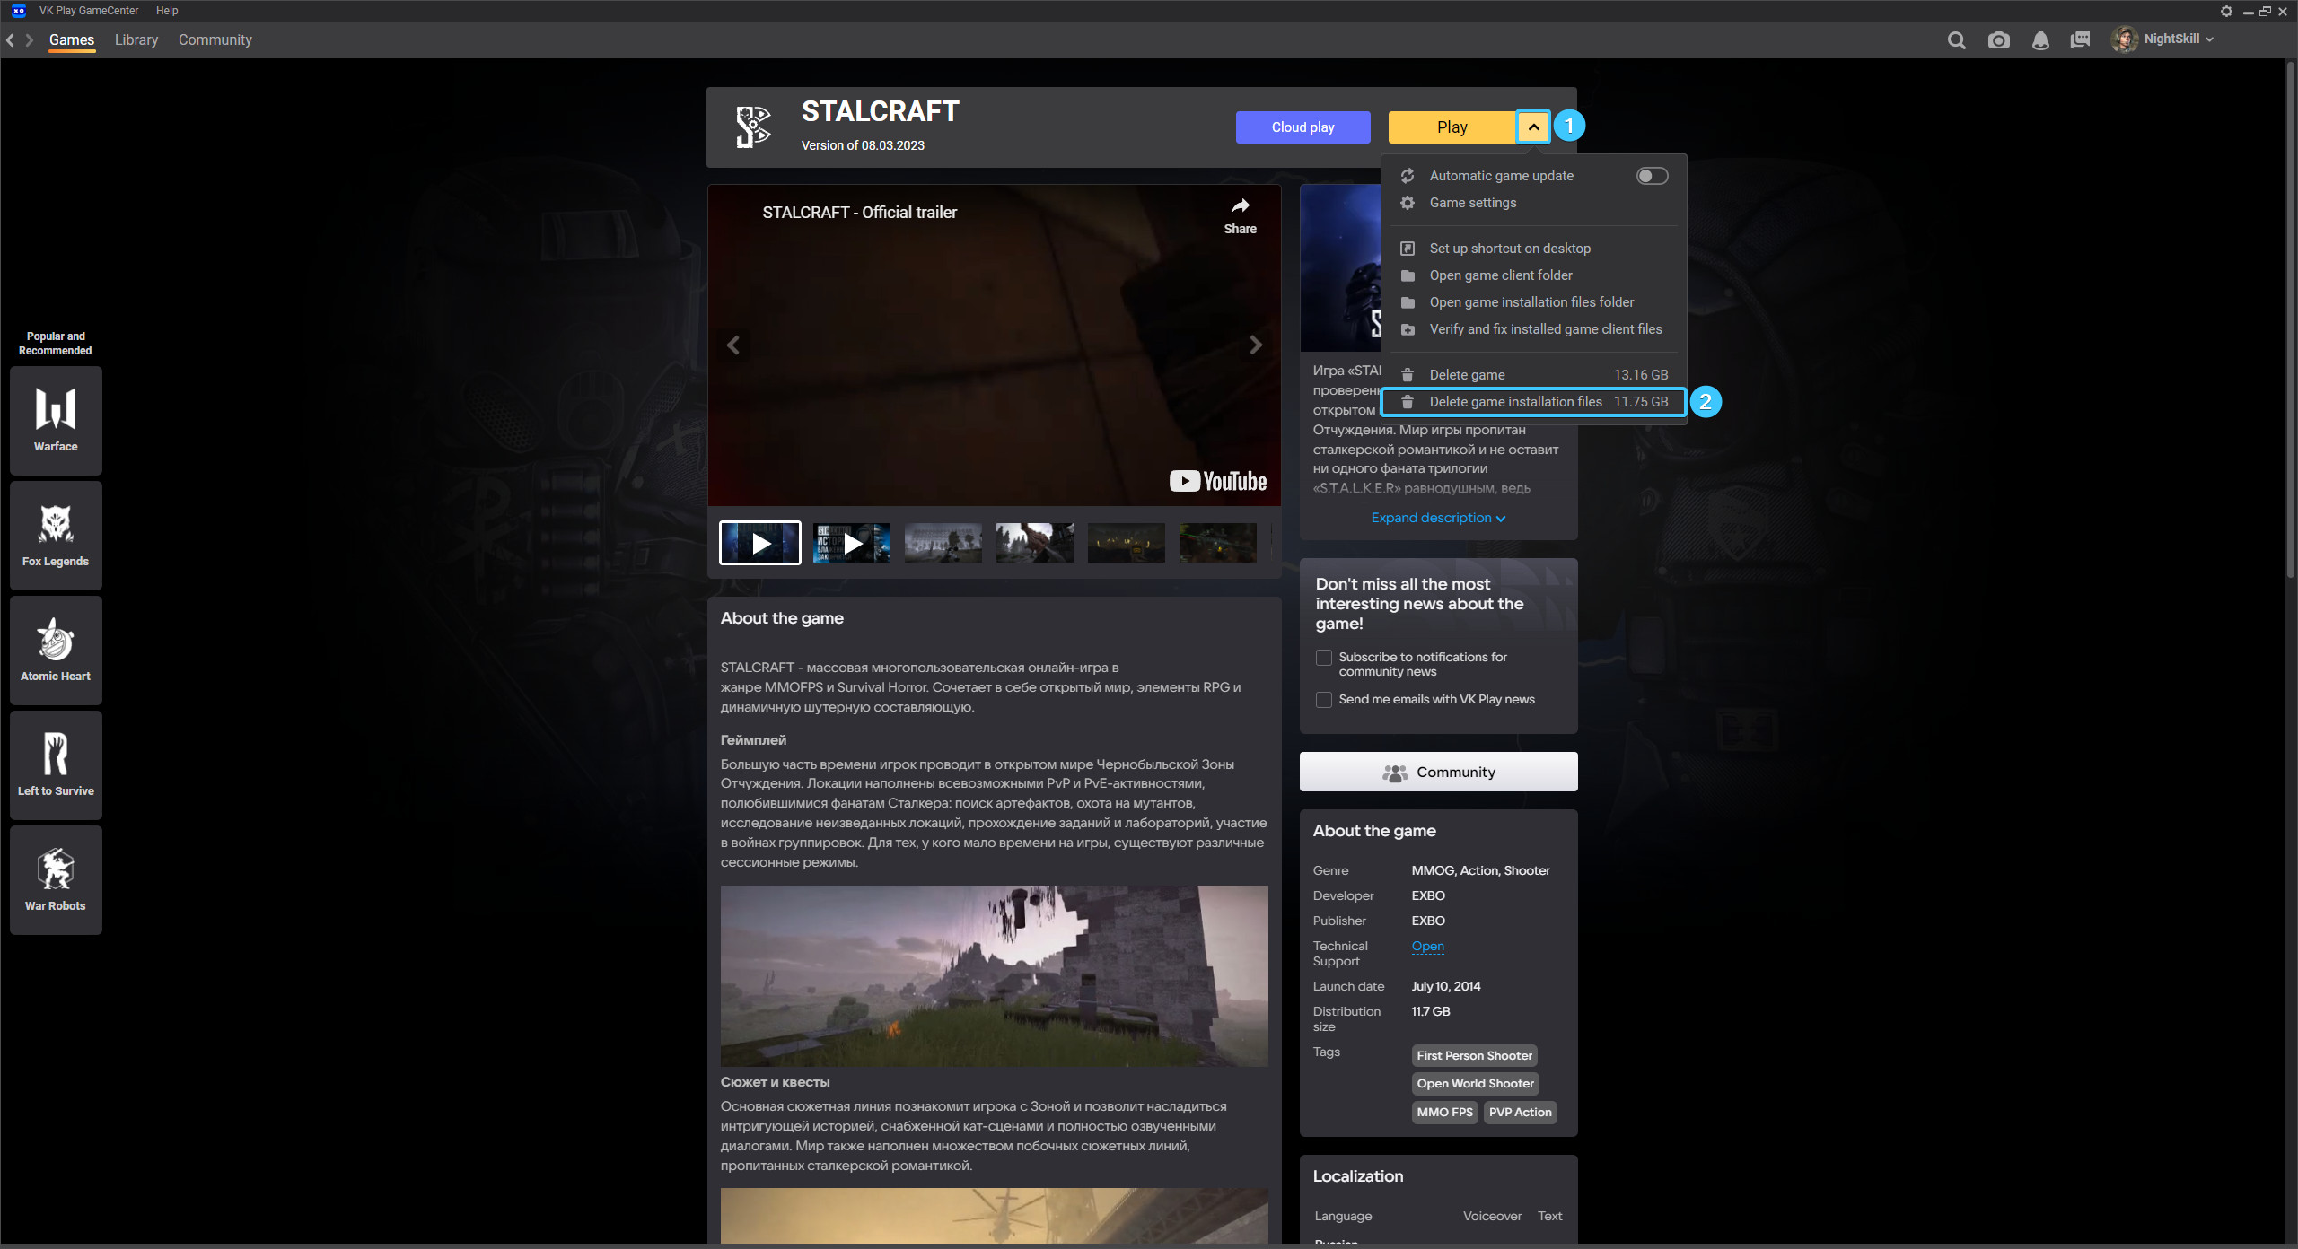Open the notifications bell icon
This screenshot has height=1249, width=2298.
click(2040, 39)
